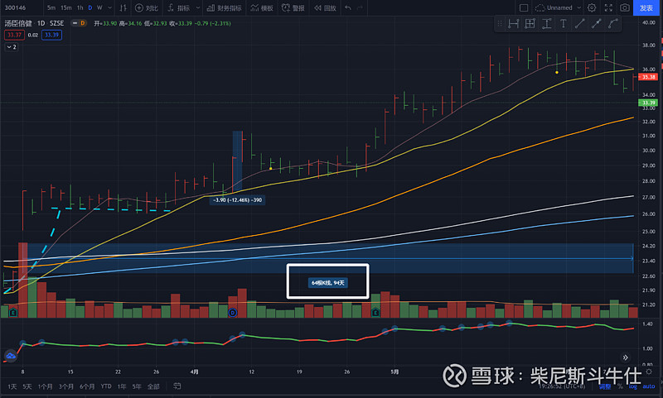This screenshot has height=398, width=663.
Task: Click the 对比 compare symbol button
Action: pyautogui.click(x=147, y=8)
